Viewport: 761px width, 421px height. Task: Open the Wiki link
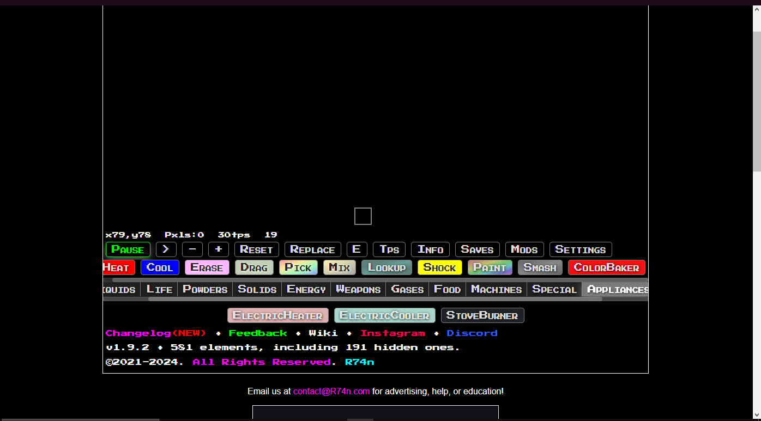click(323, 333)
